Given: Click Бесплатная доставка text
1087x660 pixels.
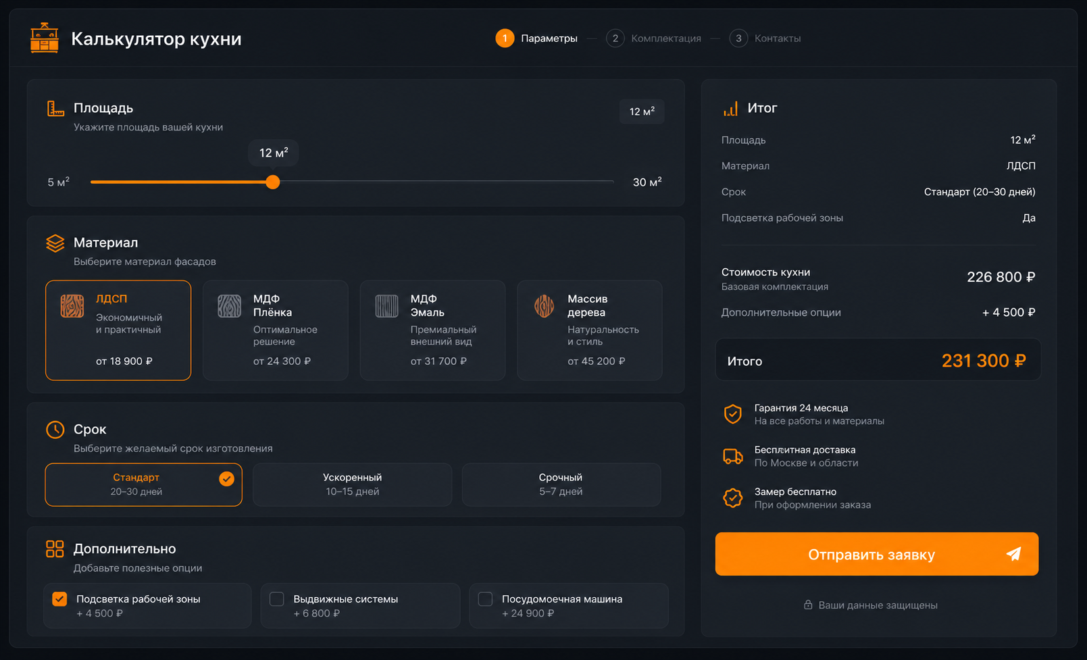Looking at the screenshot, I should [x=805, y=450].
